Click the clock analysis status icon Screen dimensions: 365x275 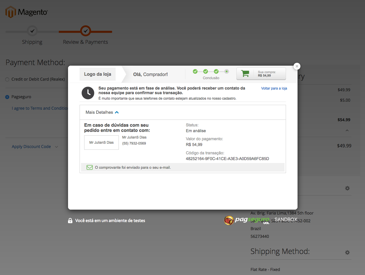click(88, 93)
